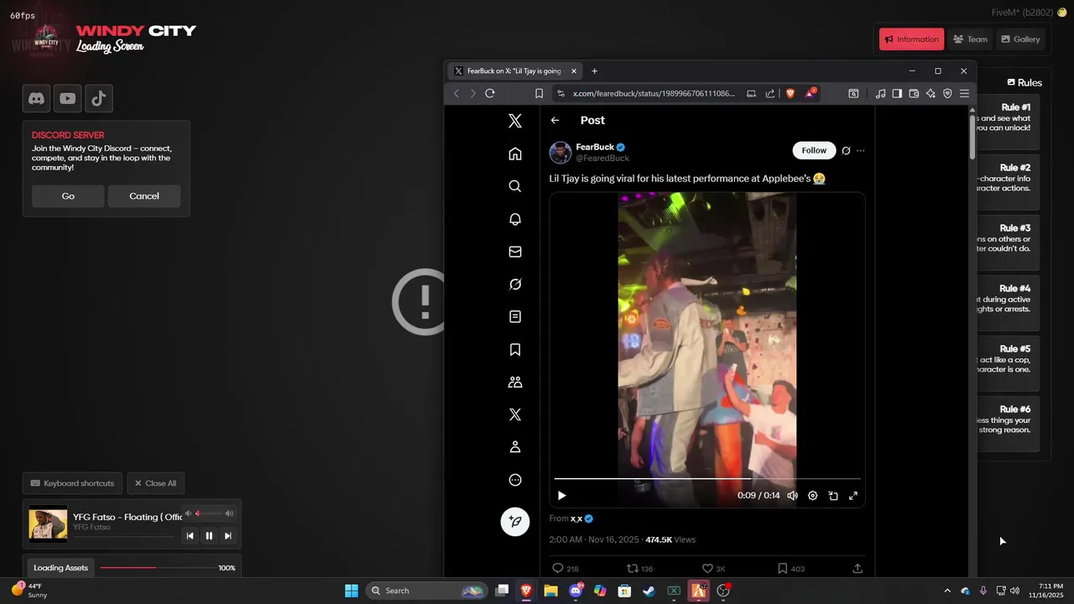Open X Messages envelope

coord(515,252)
